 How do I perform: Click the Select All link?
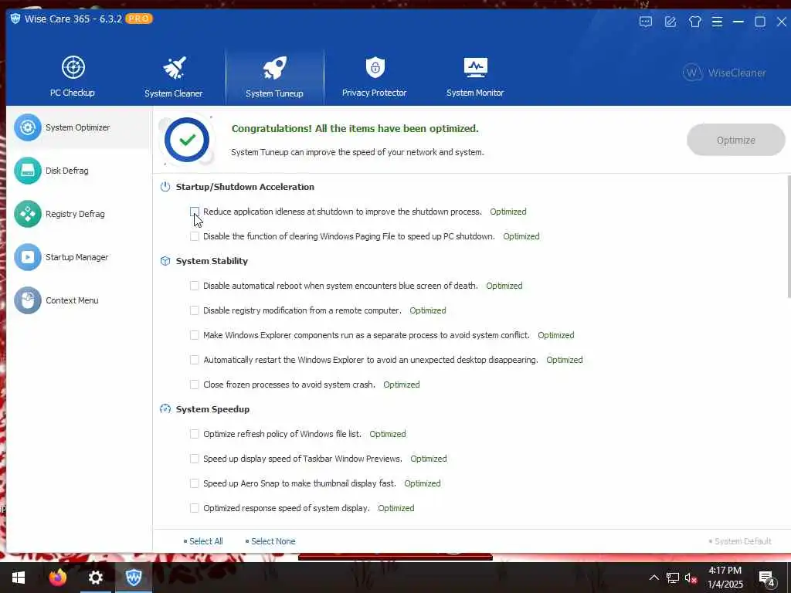point(205,541)
